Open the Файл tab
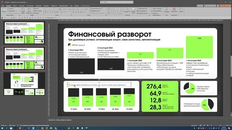Viewport: 232px width, 130px height. [x=3, y=6]
